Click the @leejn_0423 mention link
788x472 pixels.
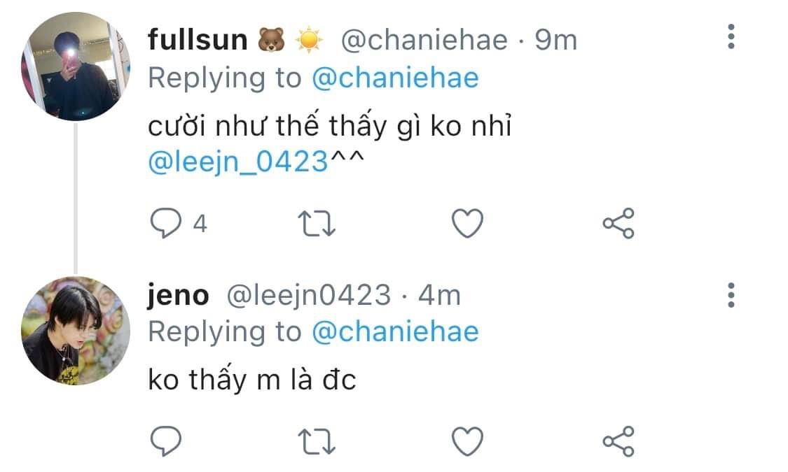[238, 163]
